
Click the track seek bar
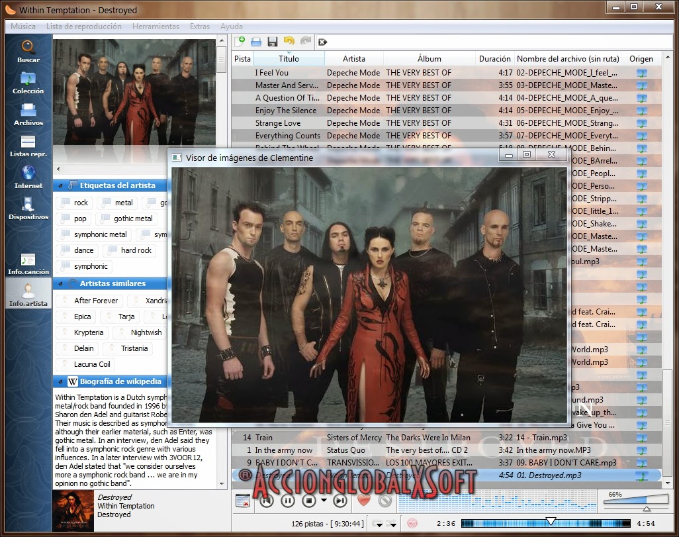click(545, 523)
